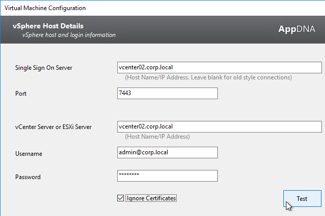Select the Username field with admin@corp.local
The width and height of the screenshot is (325, 216).
click(168, 153)
